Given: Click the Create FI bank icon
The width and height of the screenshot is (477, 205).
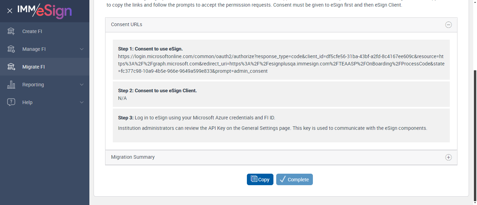Looking at the screenshot, I should pyautogui.click(x=11, y=31).
